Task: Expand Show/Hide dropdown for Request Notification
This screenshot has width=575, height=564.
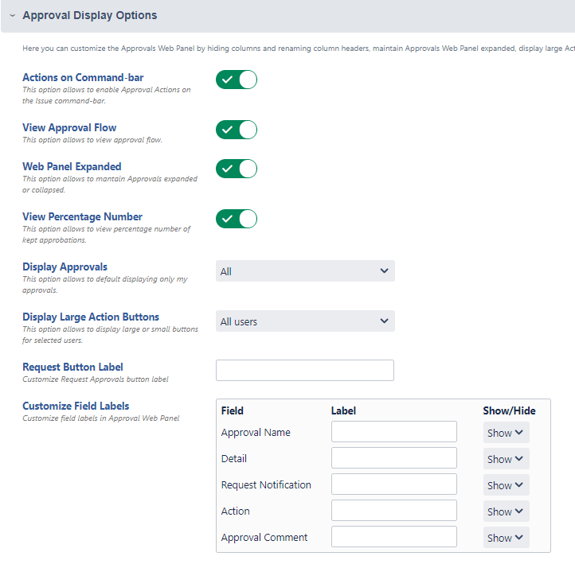Action: (x=506, y=485)
